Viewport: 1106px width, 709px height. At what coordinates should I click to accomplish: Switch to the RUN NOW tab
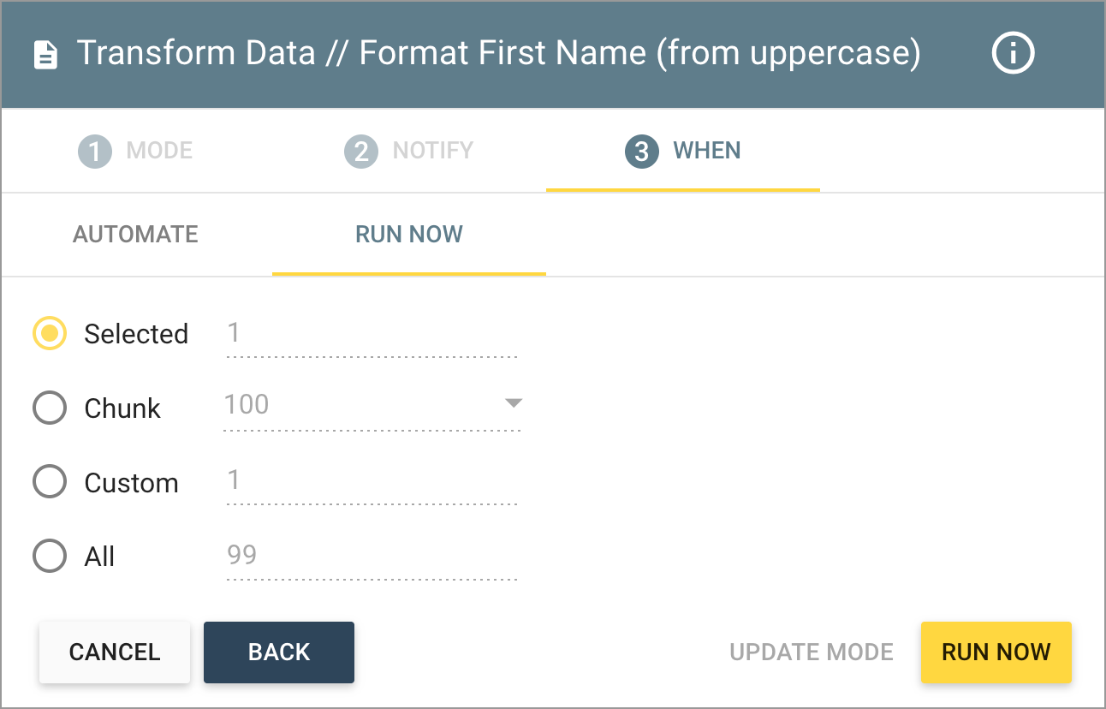click(x=408, y=234)
